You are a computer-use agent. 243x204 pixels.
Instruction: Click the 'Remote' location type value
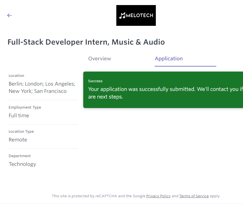(18, 140)
